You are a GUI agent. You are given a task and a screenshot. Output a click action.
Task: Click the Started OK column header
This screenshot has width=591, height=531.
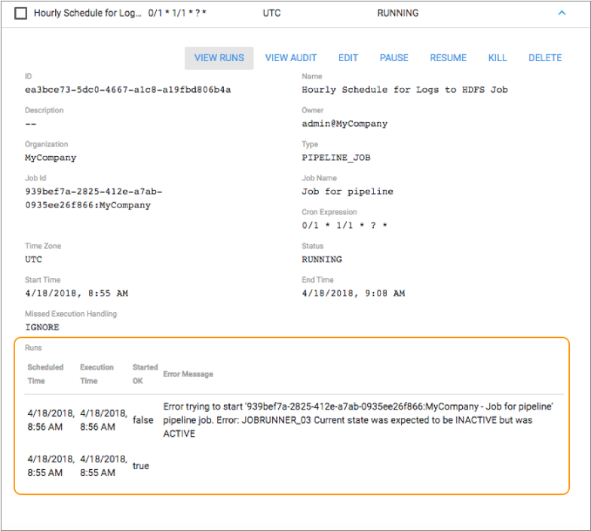145,374
